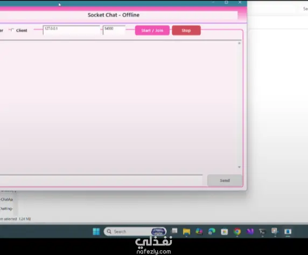Edit the 54000 port field
The width and height of the screenshot is (308, 255).
[114, 30]
